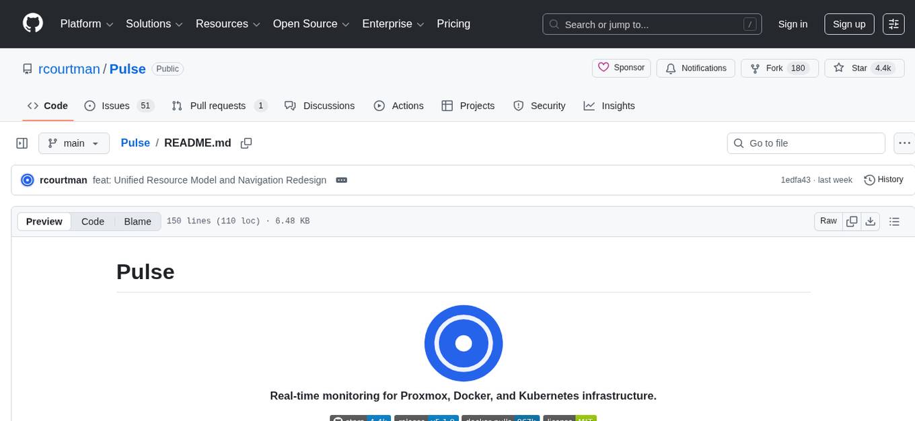
Task: Copy the README.md file path
Action: (246, 143)
